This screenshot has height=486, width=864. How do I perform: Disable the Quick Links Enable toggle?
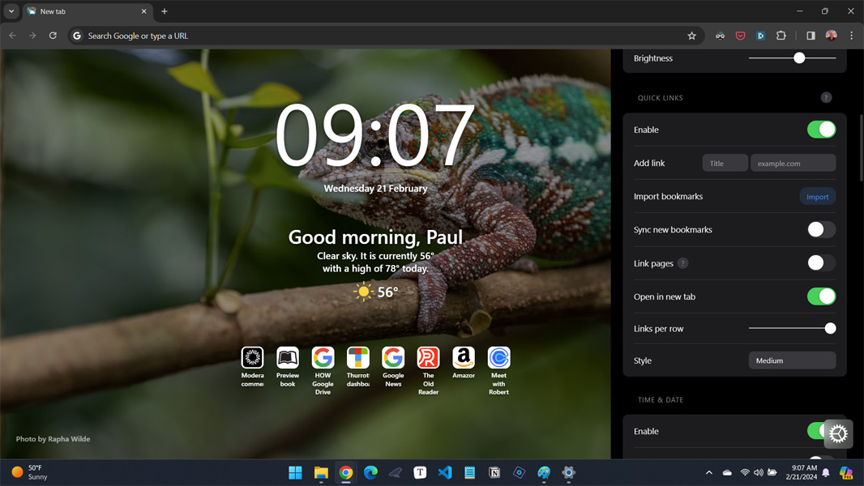click(821, 130)
